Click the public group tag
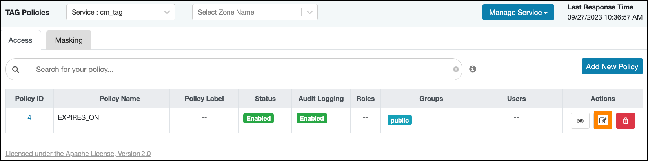 click(399, 120)
